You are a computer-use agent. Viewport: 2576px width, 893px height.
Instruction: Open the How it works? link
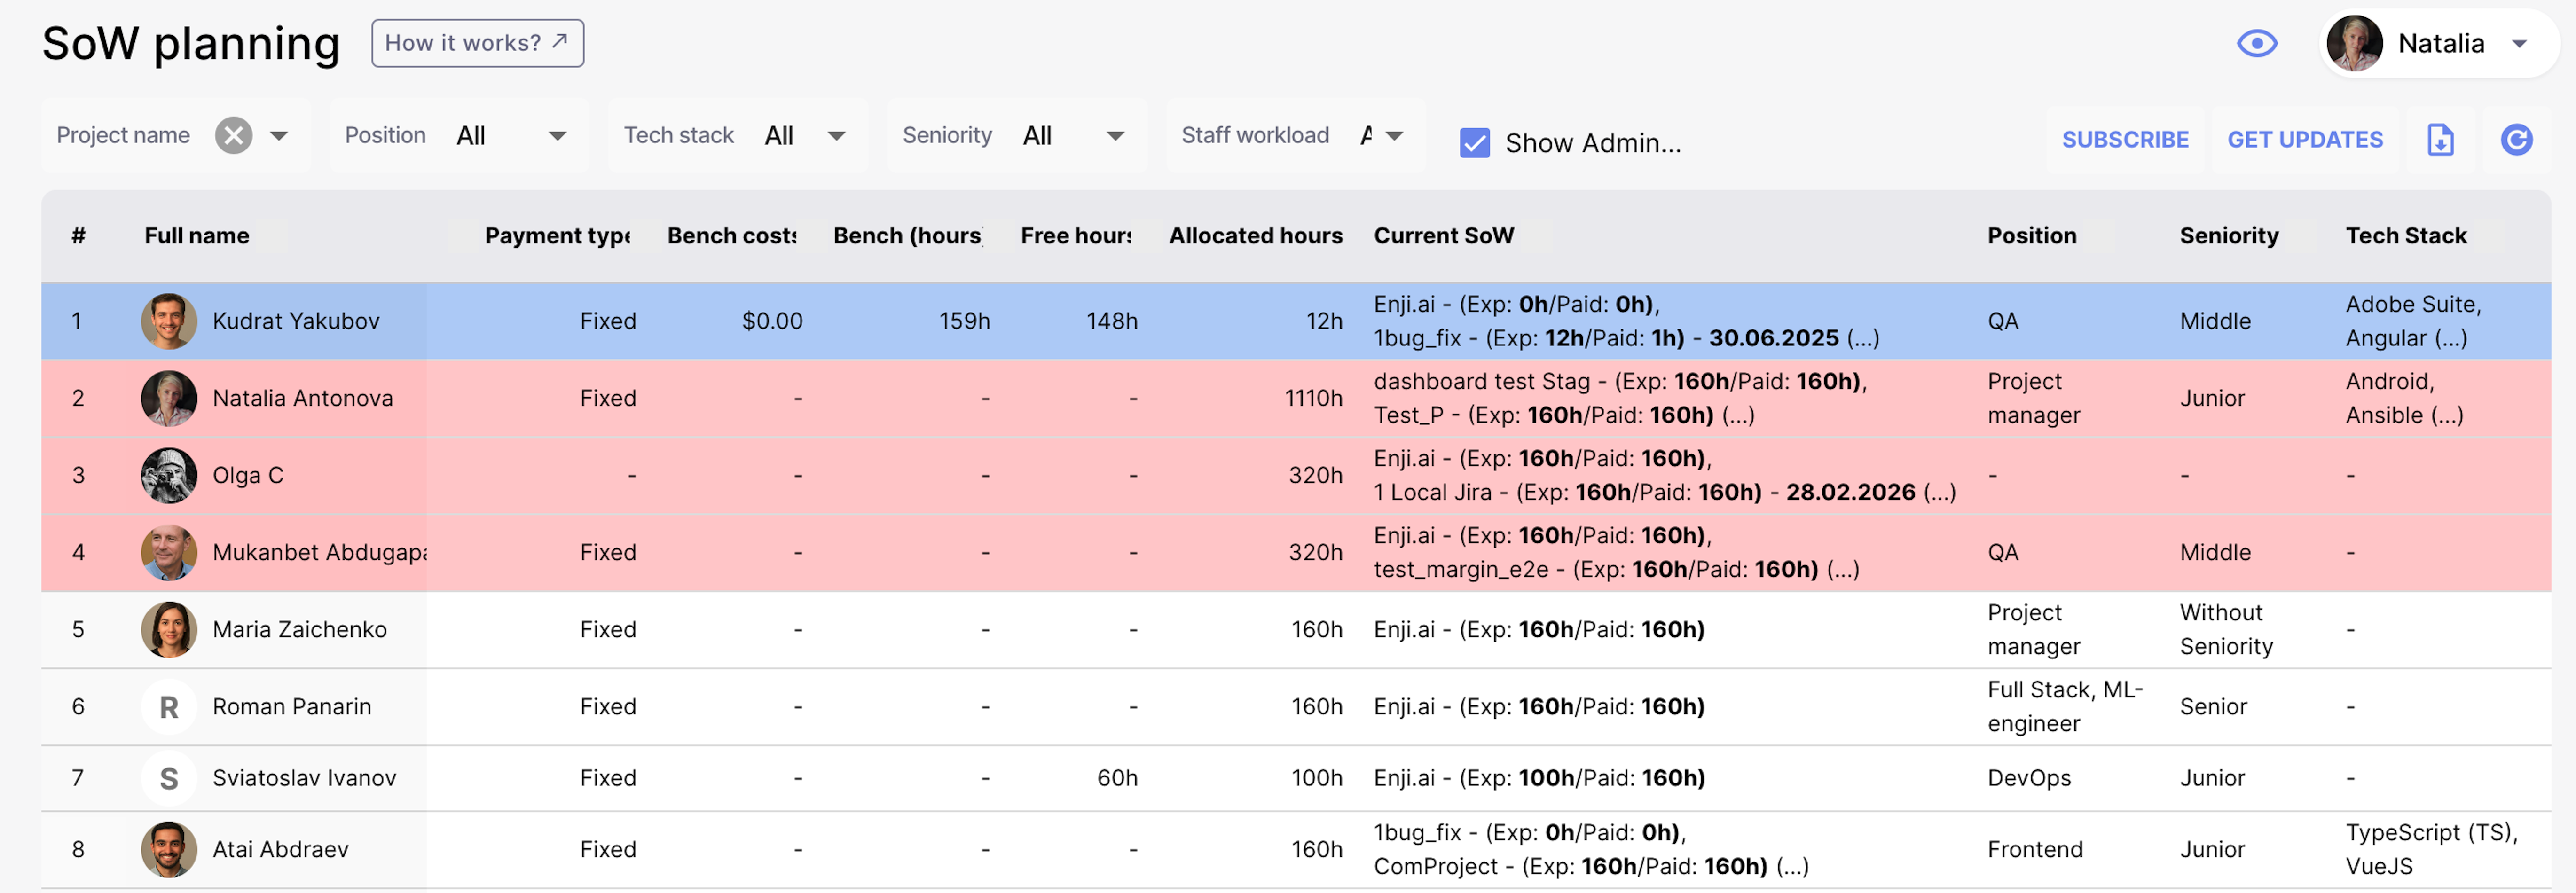477,43
